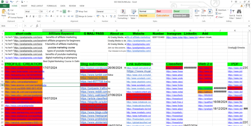251x126 pixels.
Task: Click the AutoSum sigma icon
Action: coord(216,10)
